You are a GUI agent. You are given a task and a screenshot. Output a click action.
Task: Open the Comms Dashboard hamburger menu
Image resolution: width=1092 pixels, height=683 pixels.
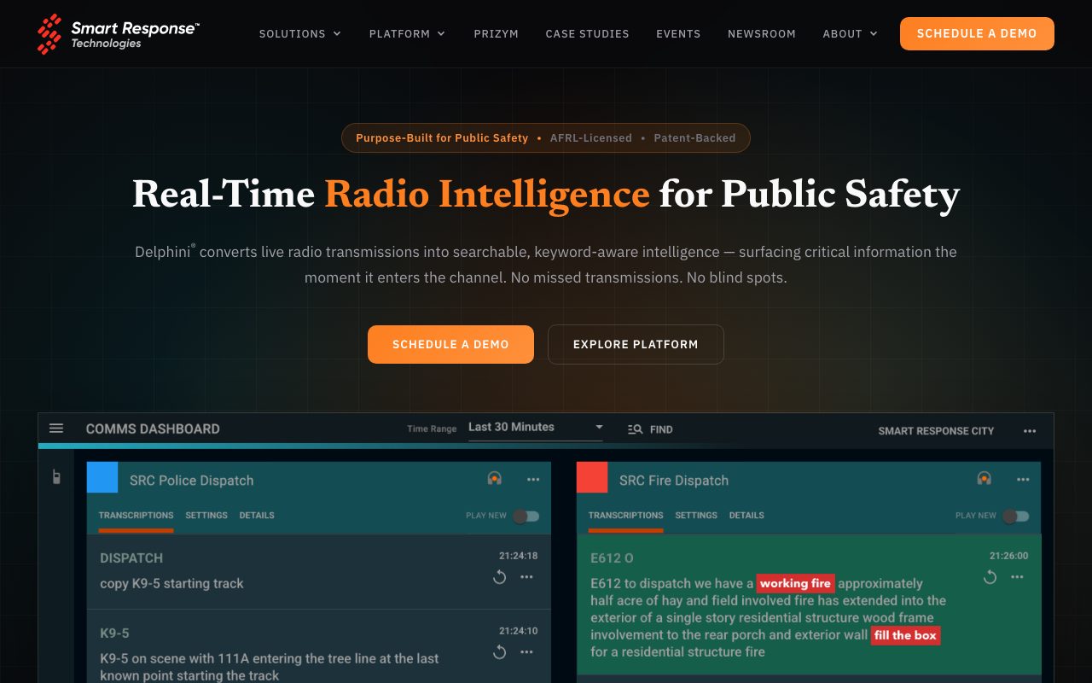56,429
